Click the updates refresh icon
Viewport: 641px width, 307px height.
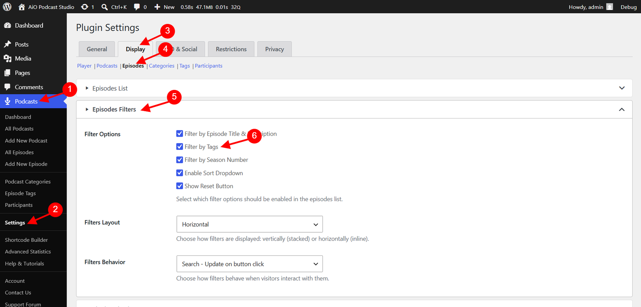(85, 7)
